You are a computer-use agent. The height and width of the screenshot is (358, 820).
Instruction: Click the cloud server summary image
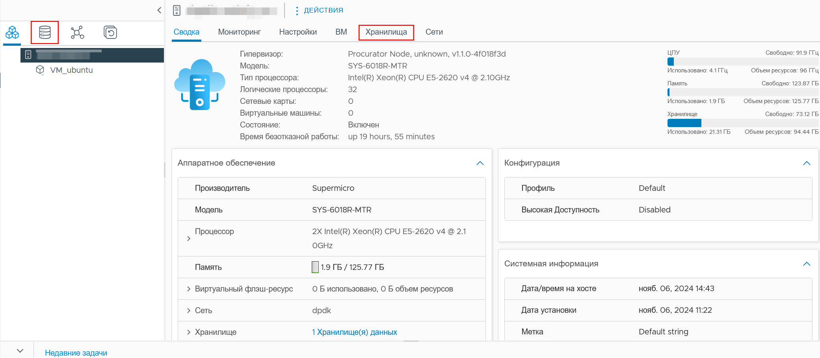point(200,85)
